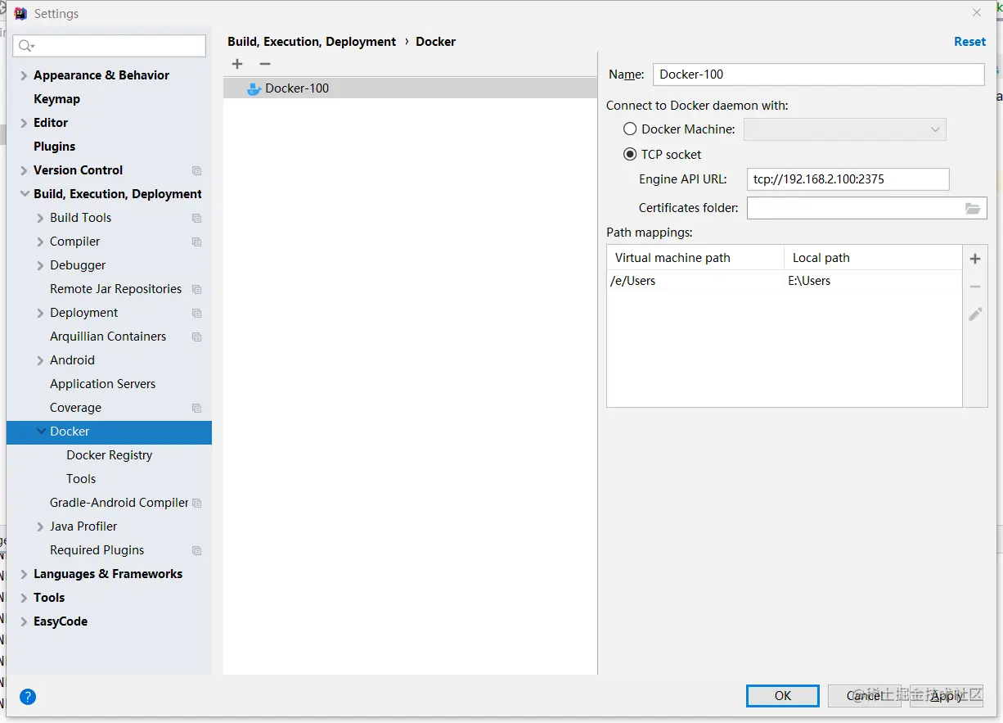Image resolution: width=1003 pixels, height=723 pixels.
Task: Remove path mapping with minus icon
Action: coord(975,287)
